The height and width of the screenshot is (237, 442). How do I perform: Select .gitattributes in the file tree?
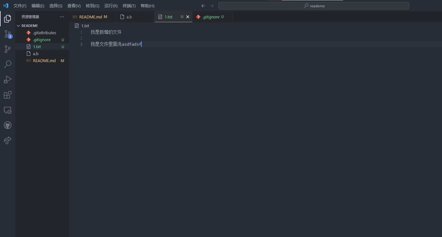click(x=44, y=33)
